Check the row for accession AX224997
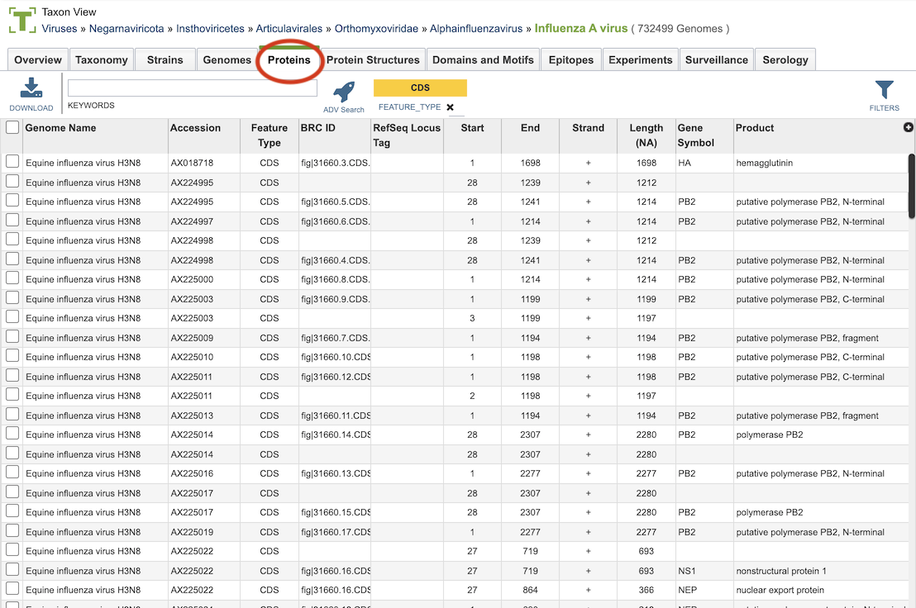The image size is (916, 608). tap(12, 220)
